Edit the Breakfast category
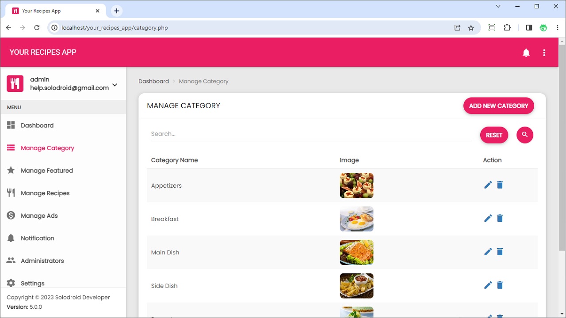This screenshot has width=566, height=318. [x=488, y=219]
